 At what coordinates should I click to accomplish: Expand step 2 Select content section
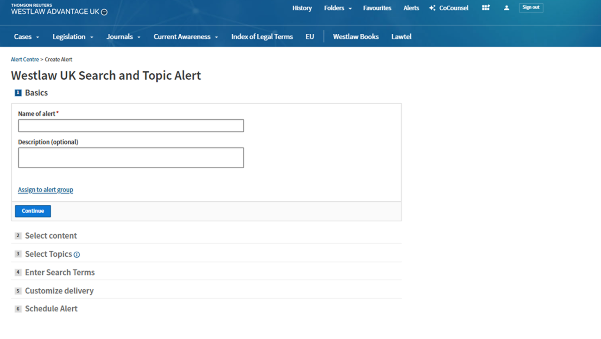click(51, 236)
